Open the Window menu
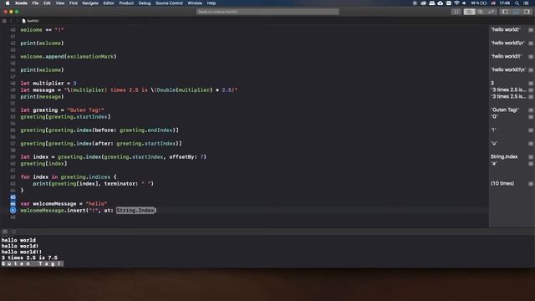Image resolution: width=535 pixels, height=301 pixels. [x=195, y=3]
